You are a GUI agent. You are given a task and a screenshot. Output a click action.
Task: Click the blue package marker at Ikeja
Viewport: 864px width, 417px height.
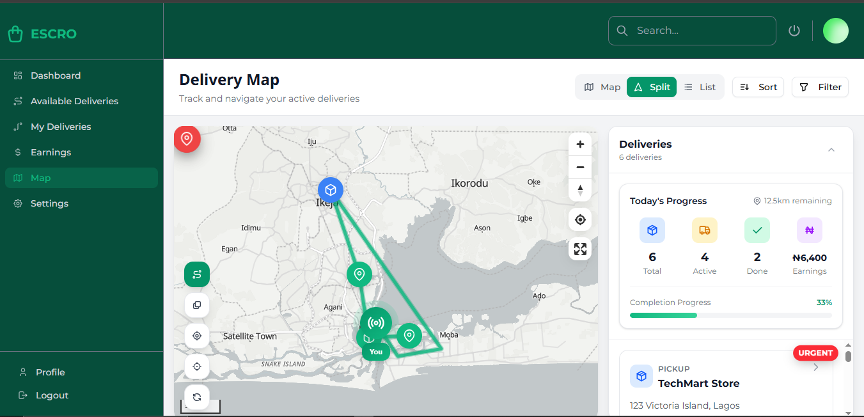point(331,190)
